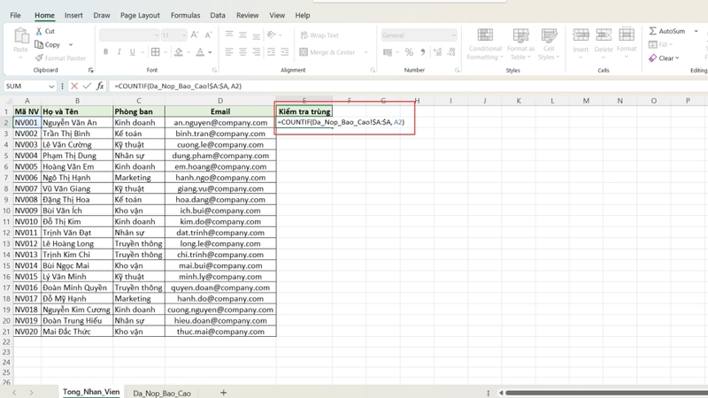Open the Merge & Center dropdown arrow
The image size is (708, 398).
point(366,52)
